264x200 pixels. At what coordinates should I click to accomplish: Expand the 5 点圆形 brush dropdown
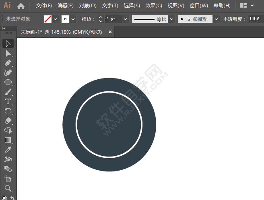[217, 19]
